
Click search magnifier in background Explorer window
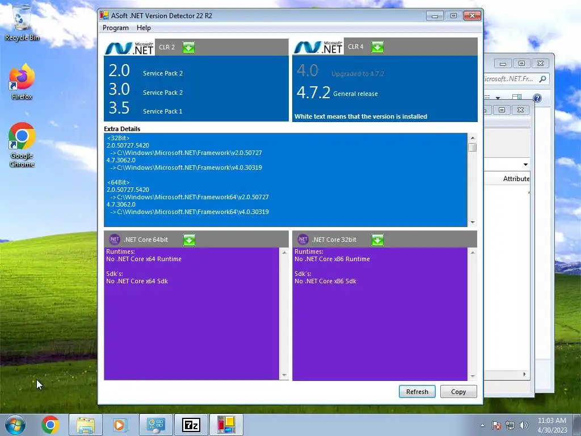tap(542, 79)
